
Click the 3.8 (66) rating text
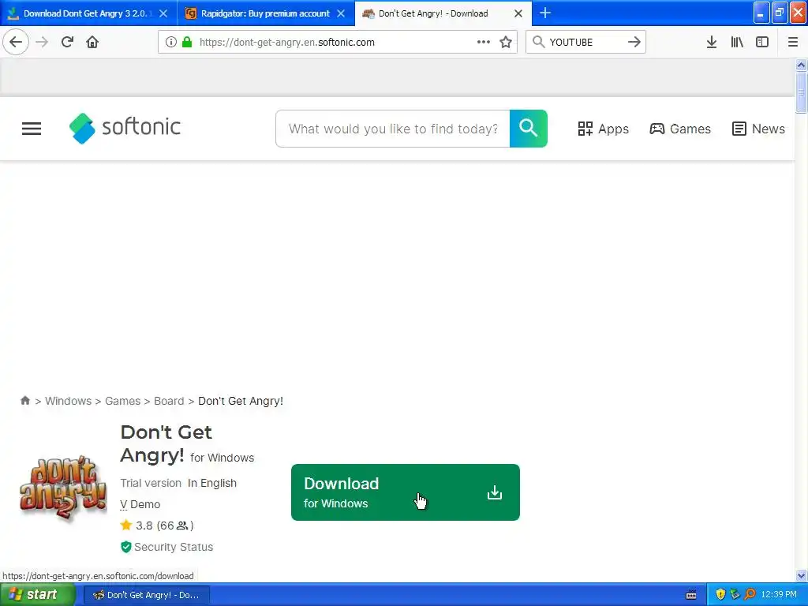(165, 526)
